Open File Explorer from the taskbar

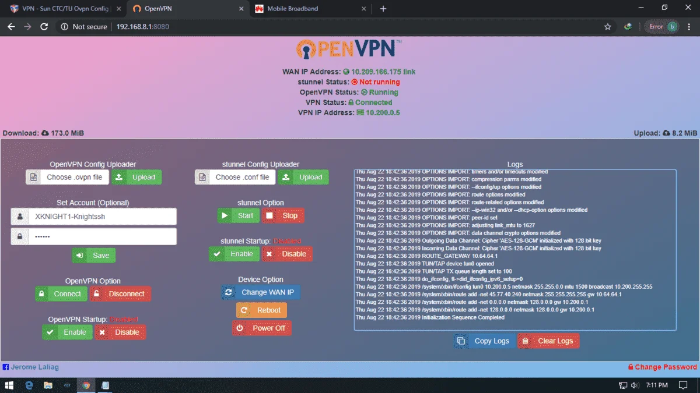coord(48,385)
